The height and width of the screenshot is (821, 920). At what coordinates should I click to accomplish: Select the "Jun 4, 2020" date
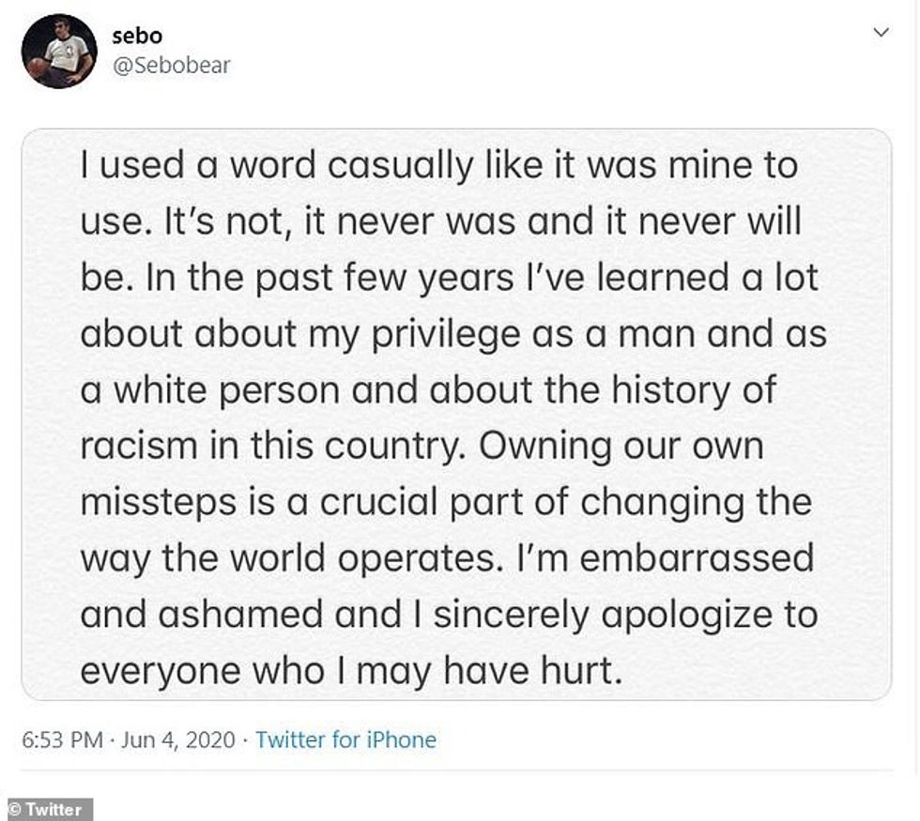[177, 739]
